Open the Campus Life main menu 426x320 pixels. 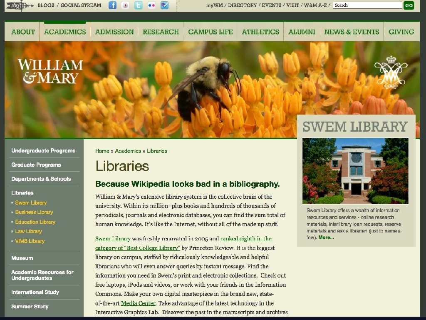click(211, 32)
